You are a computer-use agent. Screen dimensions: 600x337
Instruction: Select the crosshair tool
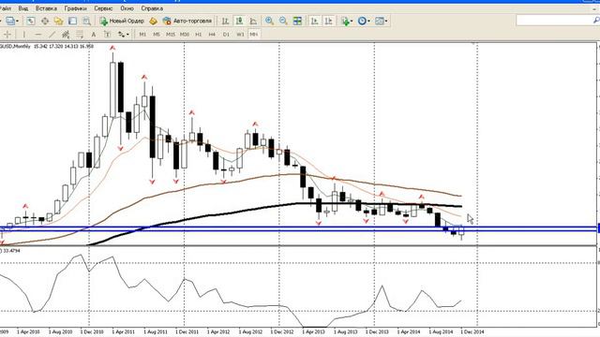pyautogui.click(x=7, y=35)
